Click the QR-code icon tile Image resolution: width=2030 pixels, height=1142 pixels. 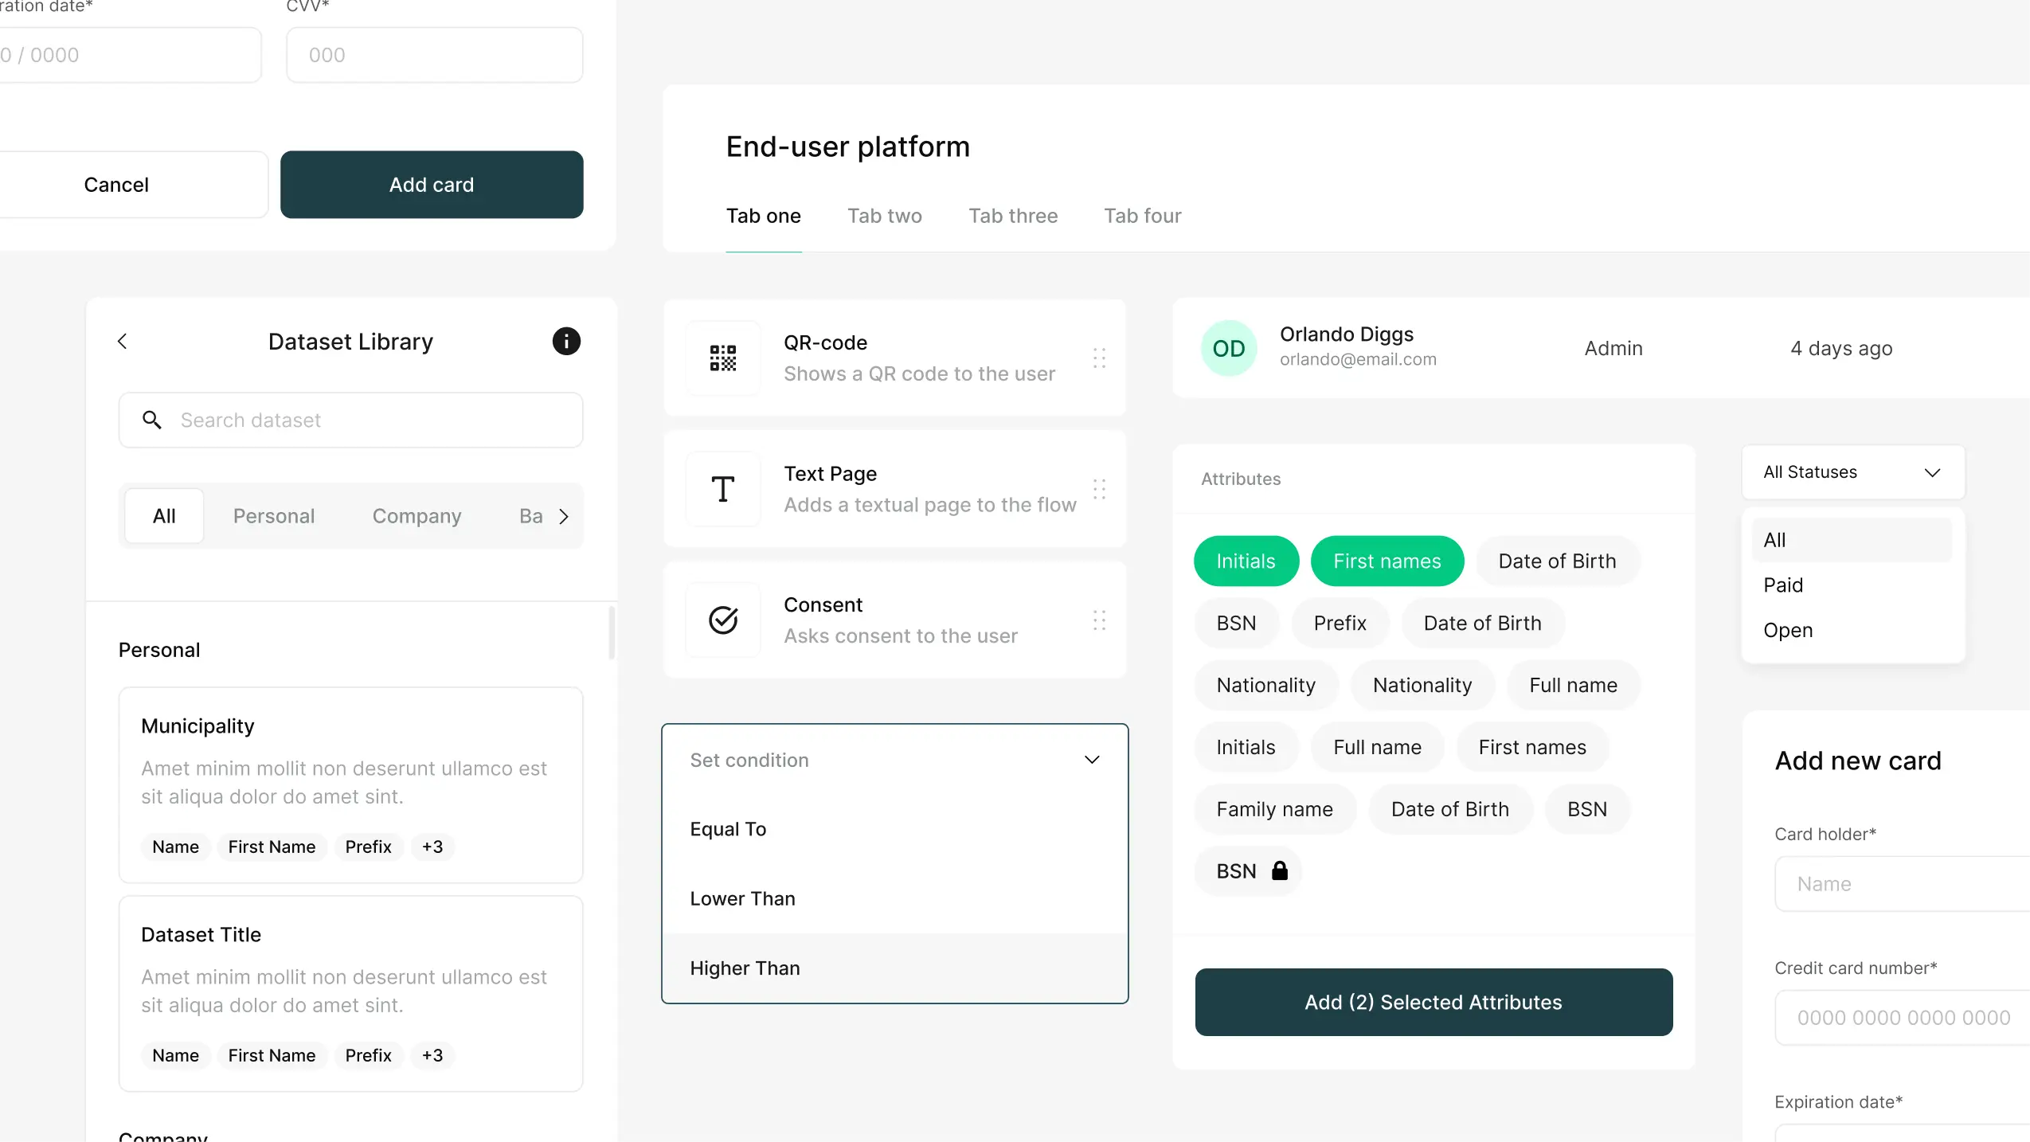point(723,358)
